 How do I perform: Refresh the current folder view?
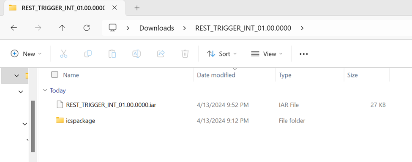[87, 28]
